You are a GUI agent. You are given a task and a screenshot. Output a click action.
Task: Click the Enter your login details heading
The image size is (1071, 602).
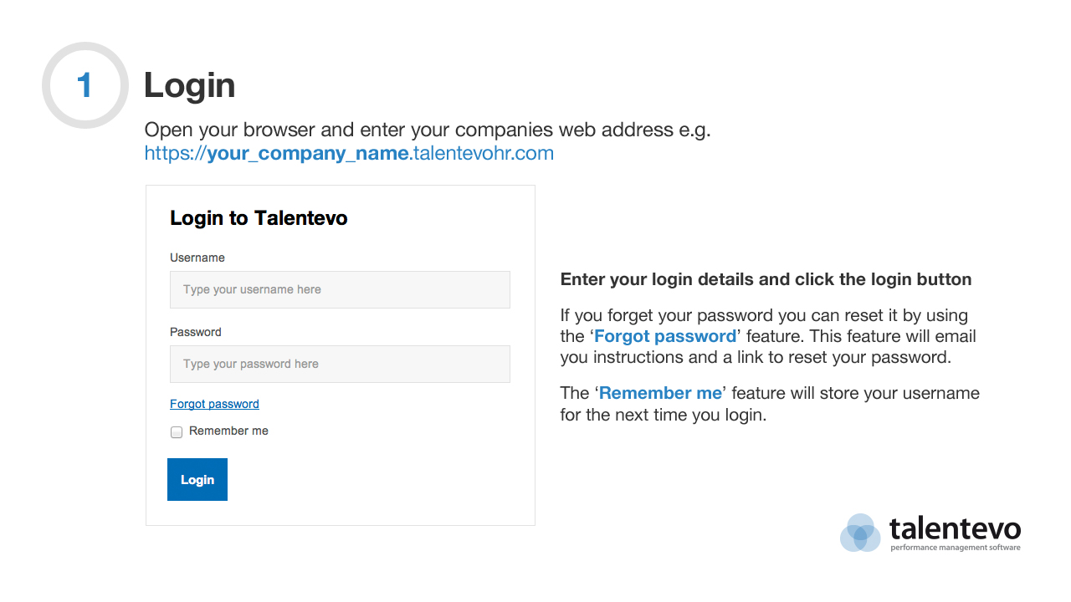(766, 279)
